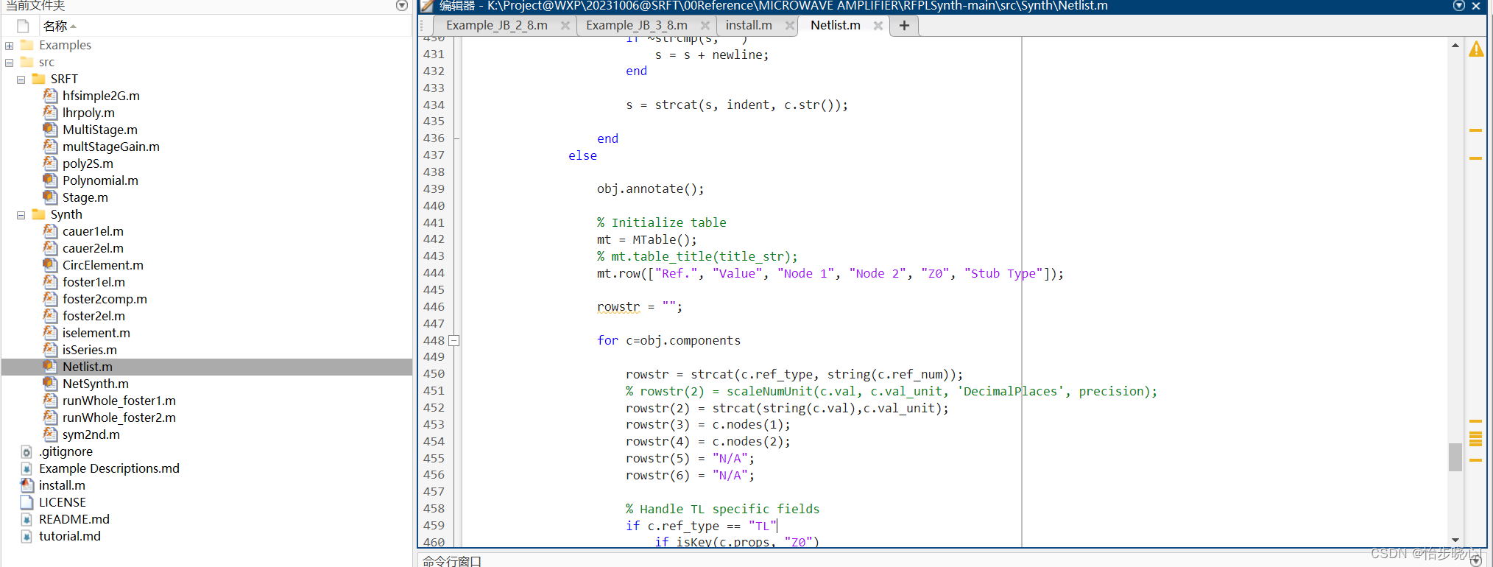Screen dimensions: 1493x567
Task: Click the Stage.m class file icon
Action: pyautogui.click(x=50, y=197)
